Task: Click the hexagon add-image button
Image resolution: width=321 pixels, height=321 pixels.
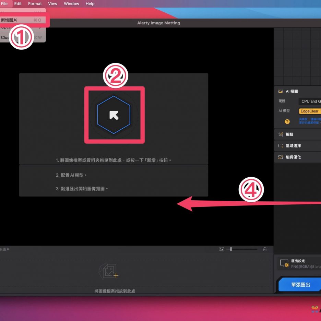Action: [114, 115]
